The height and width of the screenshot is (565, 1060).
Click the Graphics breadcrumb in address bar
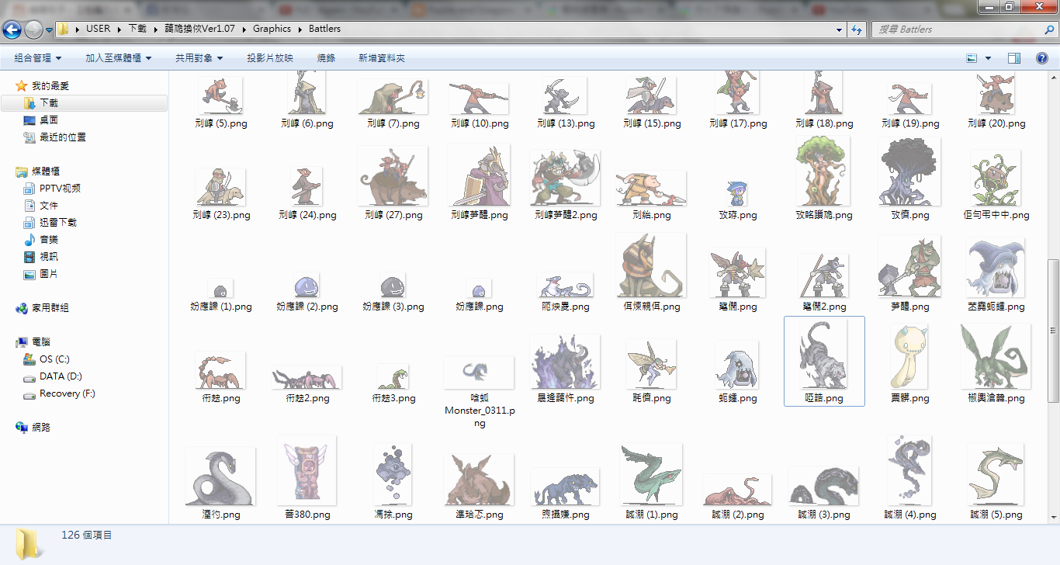click(x=272, y=29)
